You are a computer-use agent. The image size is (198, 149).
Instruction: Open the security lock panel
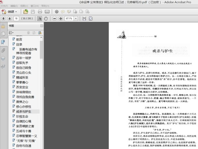3,26
